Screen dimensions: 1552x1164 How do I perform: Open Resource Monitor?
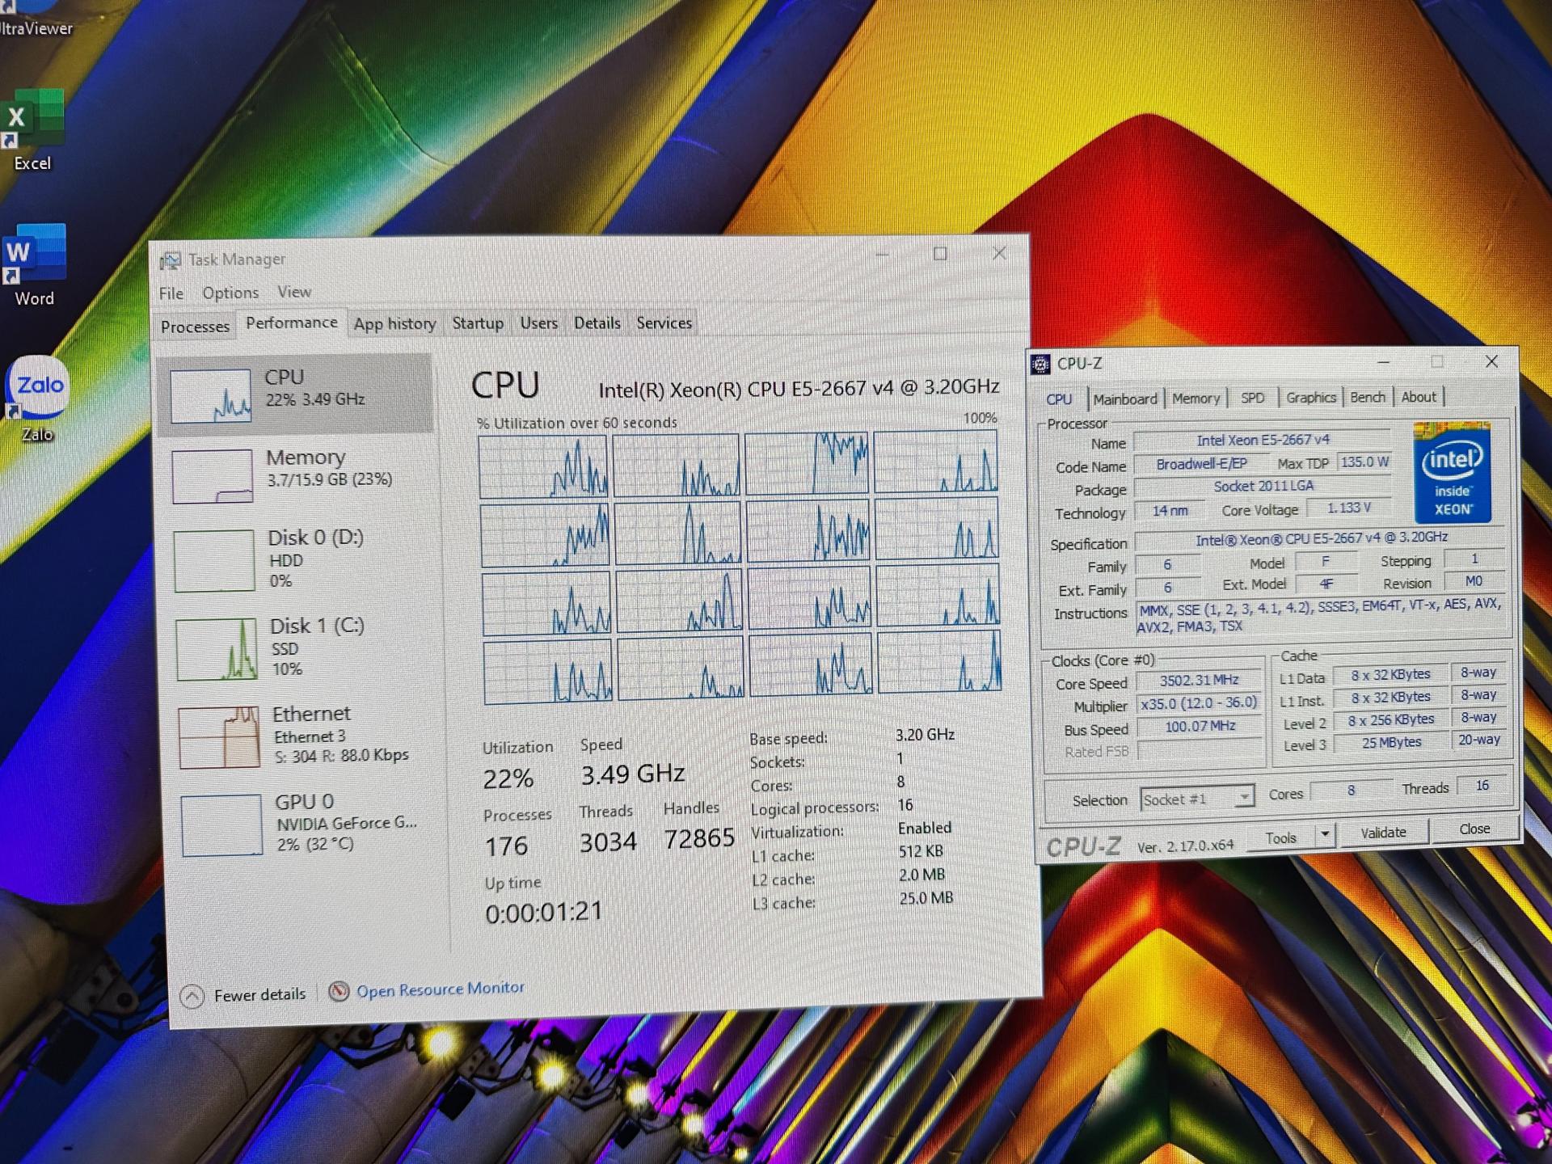(441, 988)
